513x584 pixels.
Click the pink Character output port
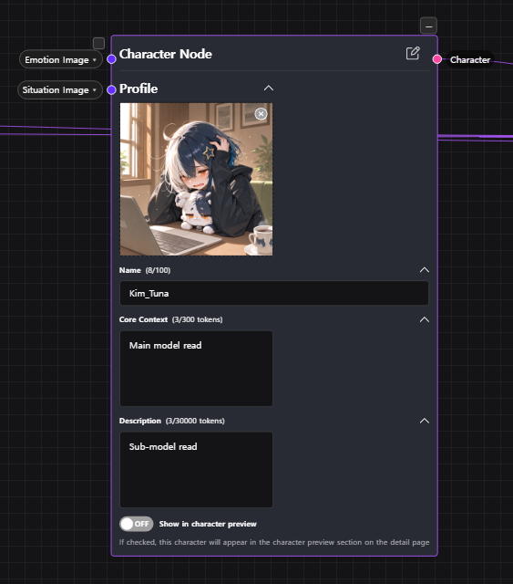[x=437, y=59]
